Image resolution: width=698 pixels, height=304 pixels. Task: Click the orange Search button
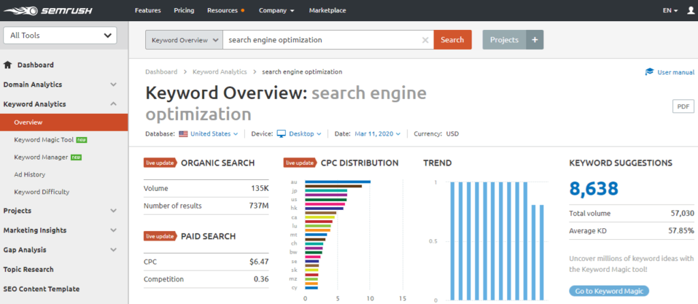click(x=453, y=40)
